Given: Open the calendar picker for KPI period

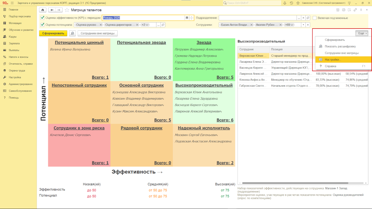Looking at the screenshot, I should click(x=187, y=18).
